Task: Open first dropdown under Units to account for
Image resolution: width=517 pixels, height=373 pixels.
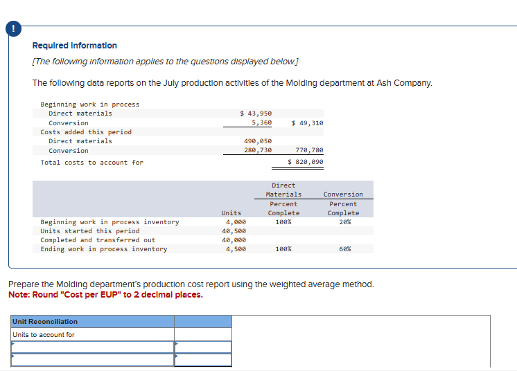Action: [x=93, y=347]
